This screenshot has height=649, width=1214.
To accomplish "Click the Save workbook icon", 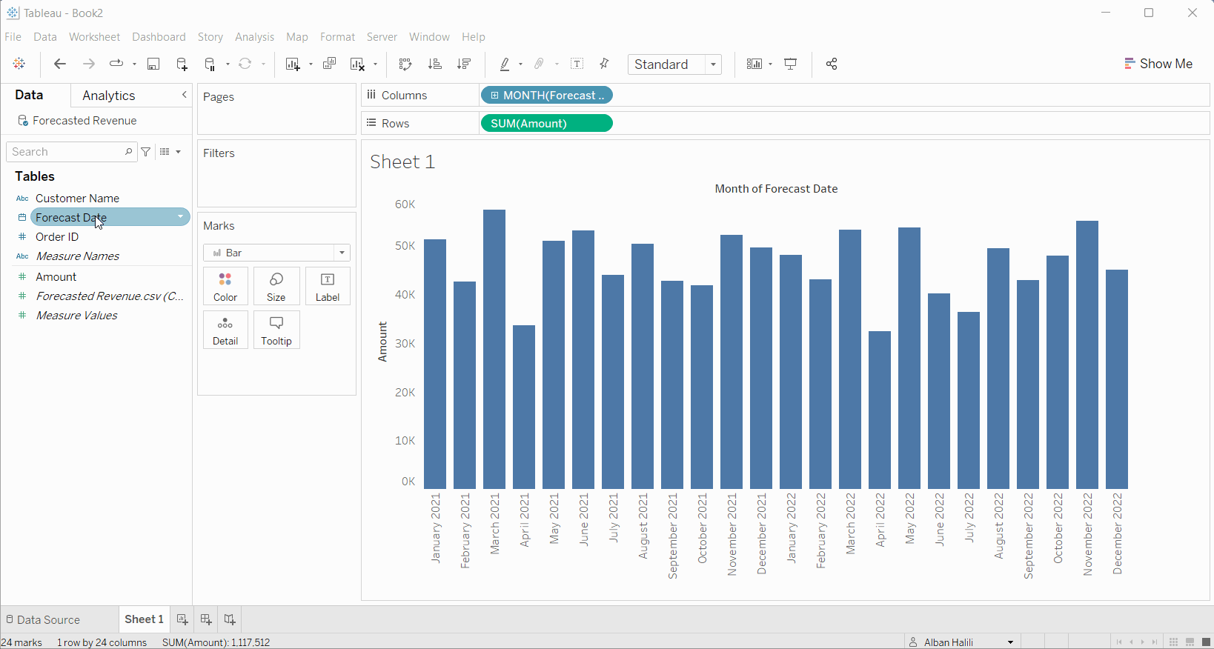I will pos(153,64).
